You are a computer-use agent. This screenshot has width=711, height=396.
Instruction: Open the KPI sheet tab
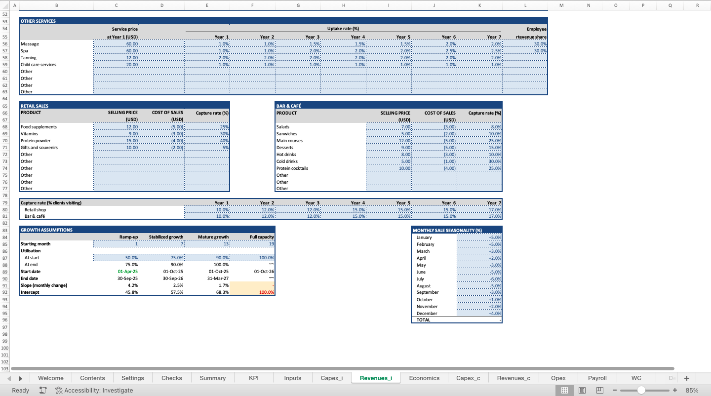tap(253, 378)
